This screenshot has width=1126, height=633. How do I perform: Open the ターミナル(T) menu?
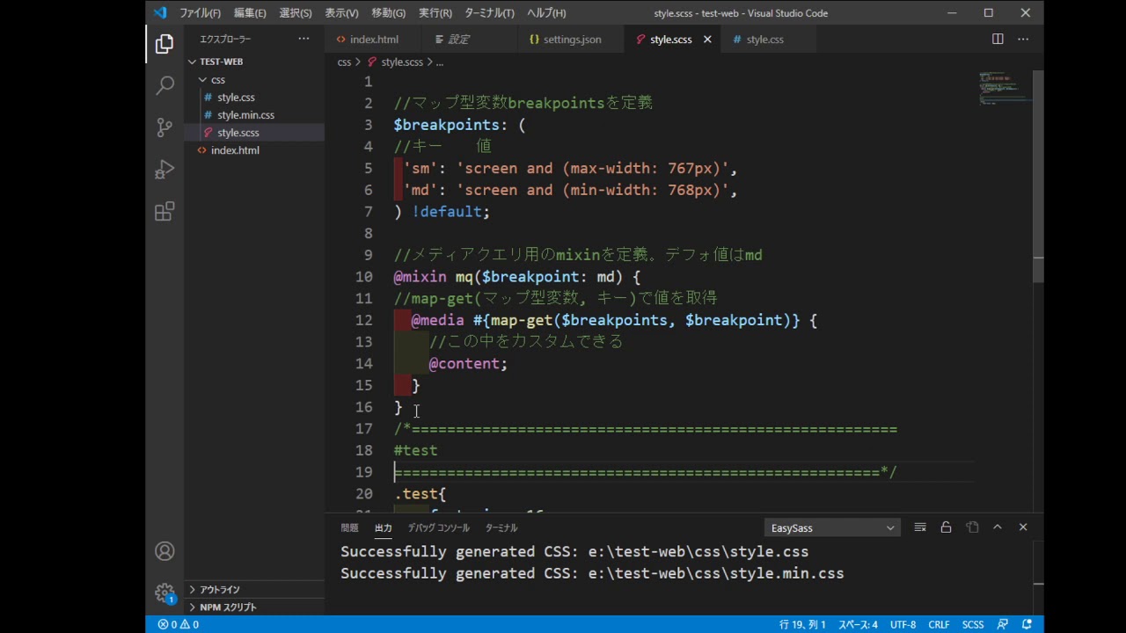[489, 12]
